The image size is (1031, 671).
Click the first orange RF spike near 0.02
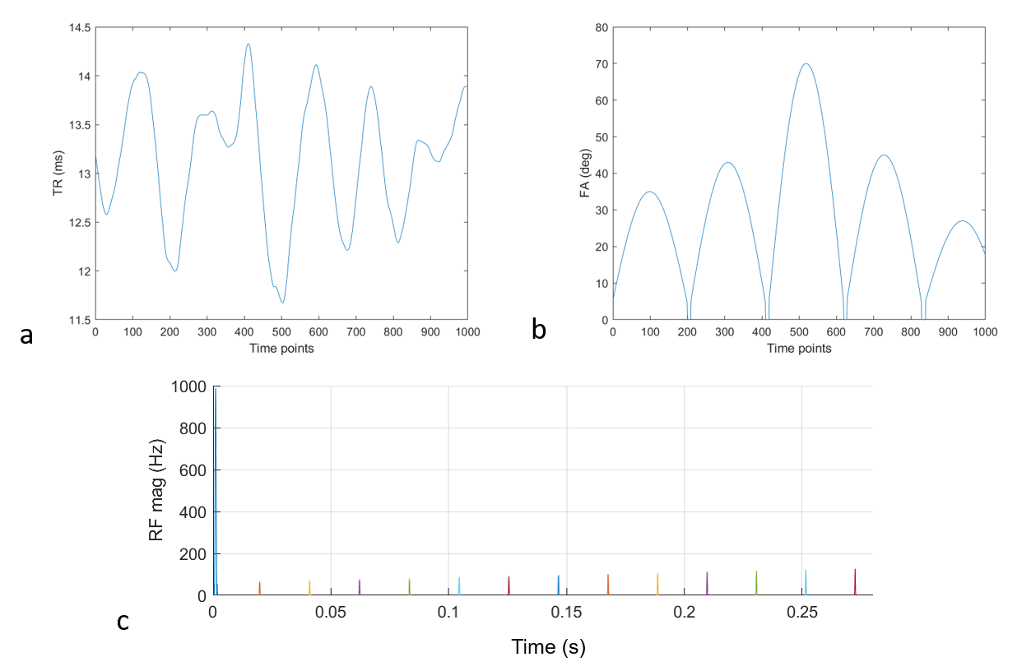259,587
